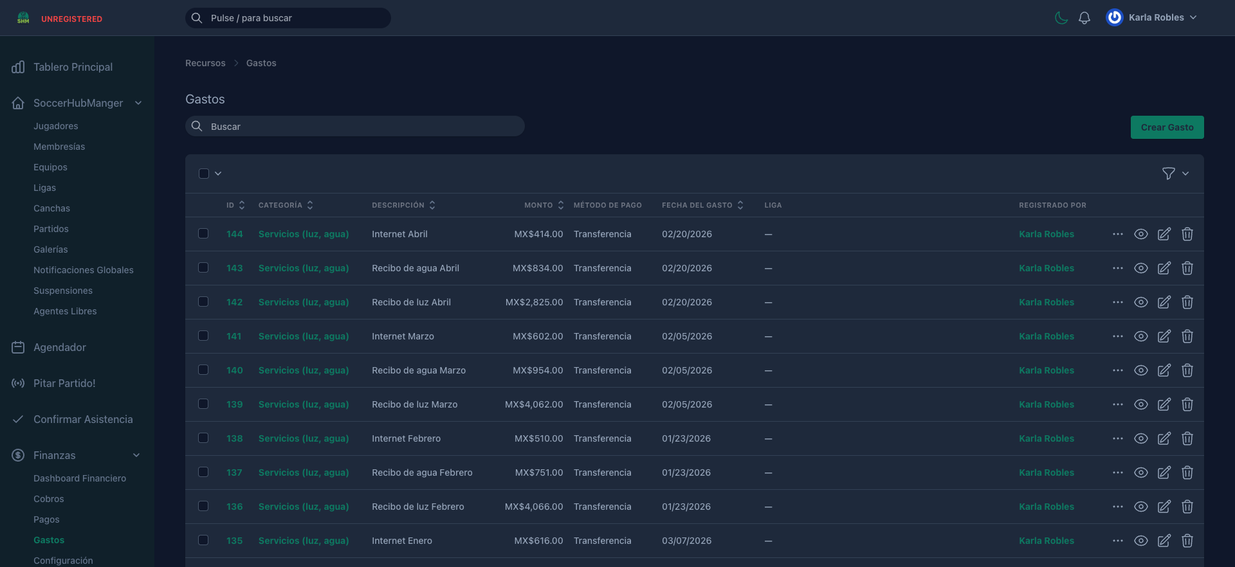Edit the Recibo de agua Abril expense

(x=1164, y=268)
